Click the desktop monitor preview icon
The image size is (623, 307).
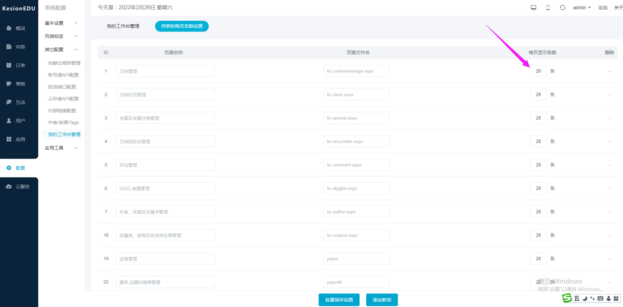click(x=534, y=8)
